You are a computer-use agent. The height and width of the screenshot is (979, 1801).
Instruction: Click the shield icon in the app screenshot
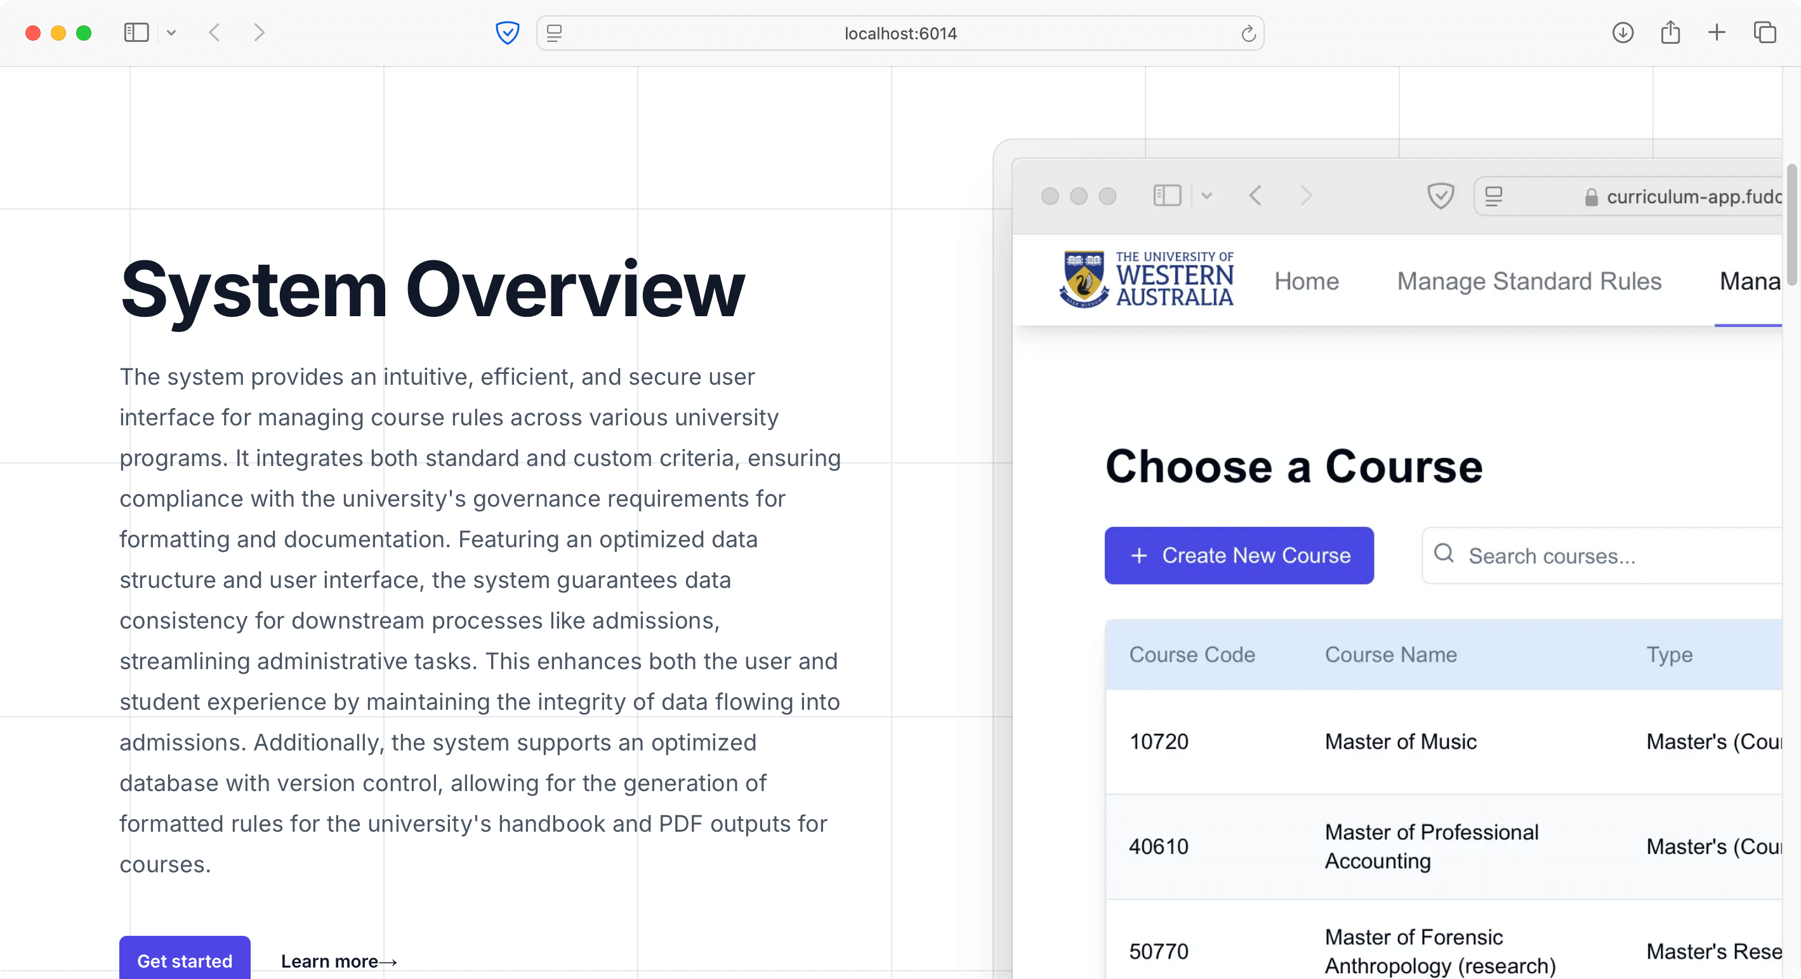point(1441,196)
